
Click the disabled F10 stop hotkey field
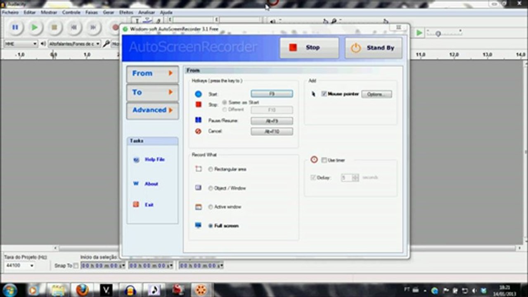click(272, 110)
